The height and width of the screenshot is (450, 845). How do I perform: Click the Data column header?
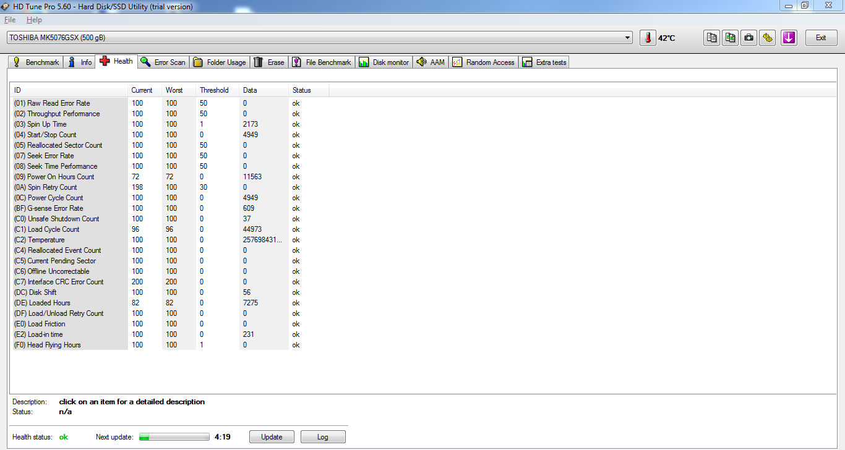(x=264, y=90)
